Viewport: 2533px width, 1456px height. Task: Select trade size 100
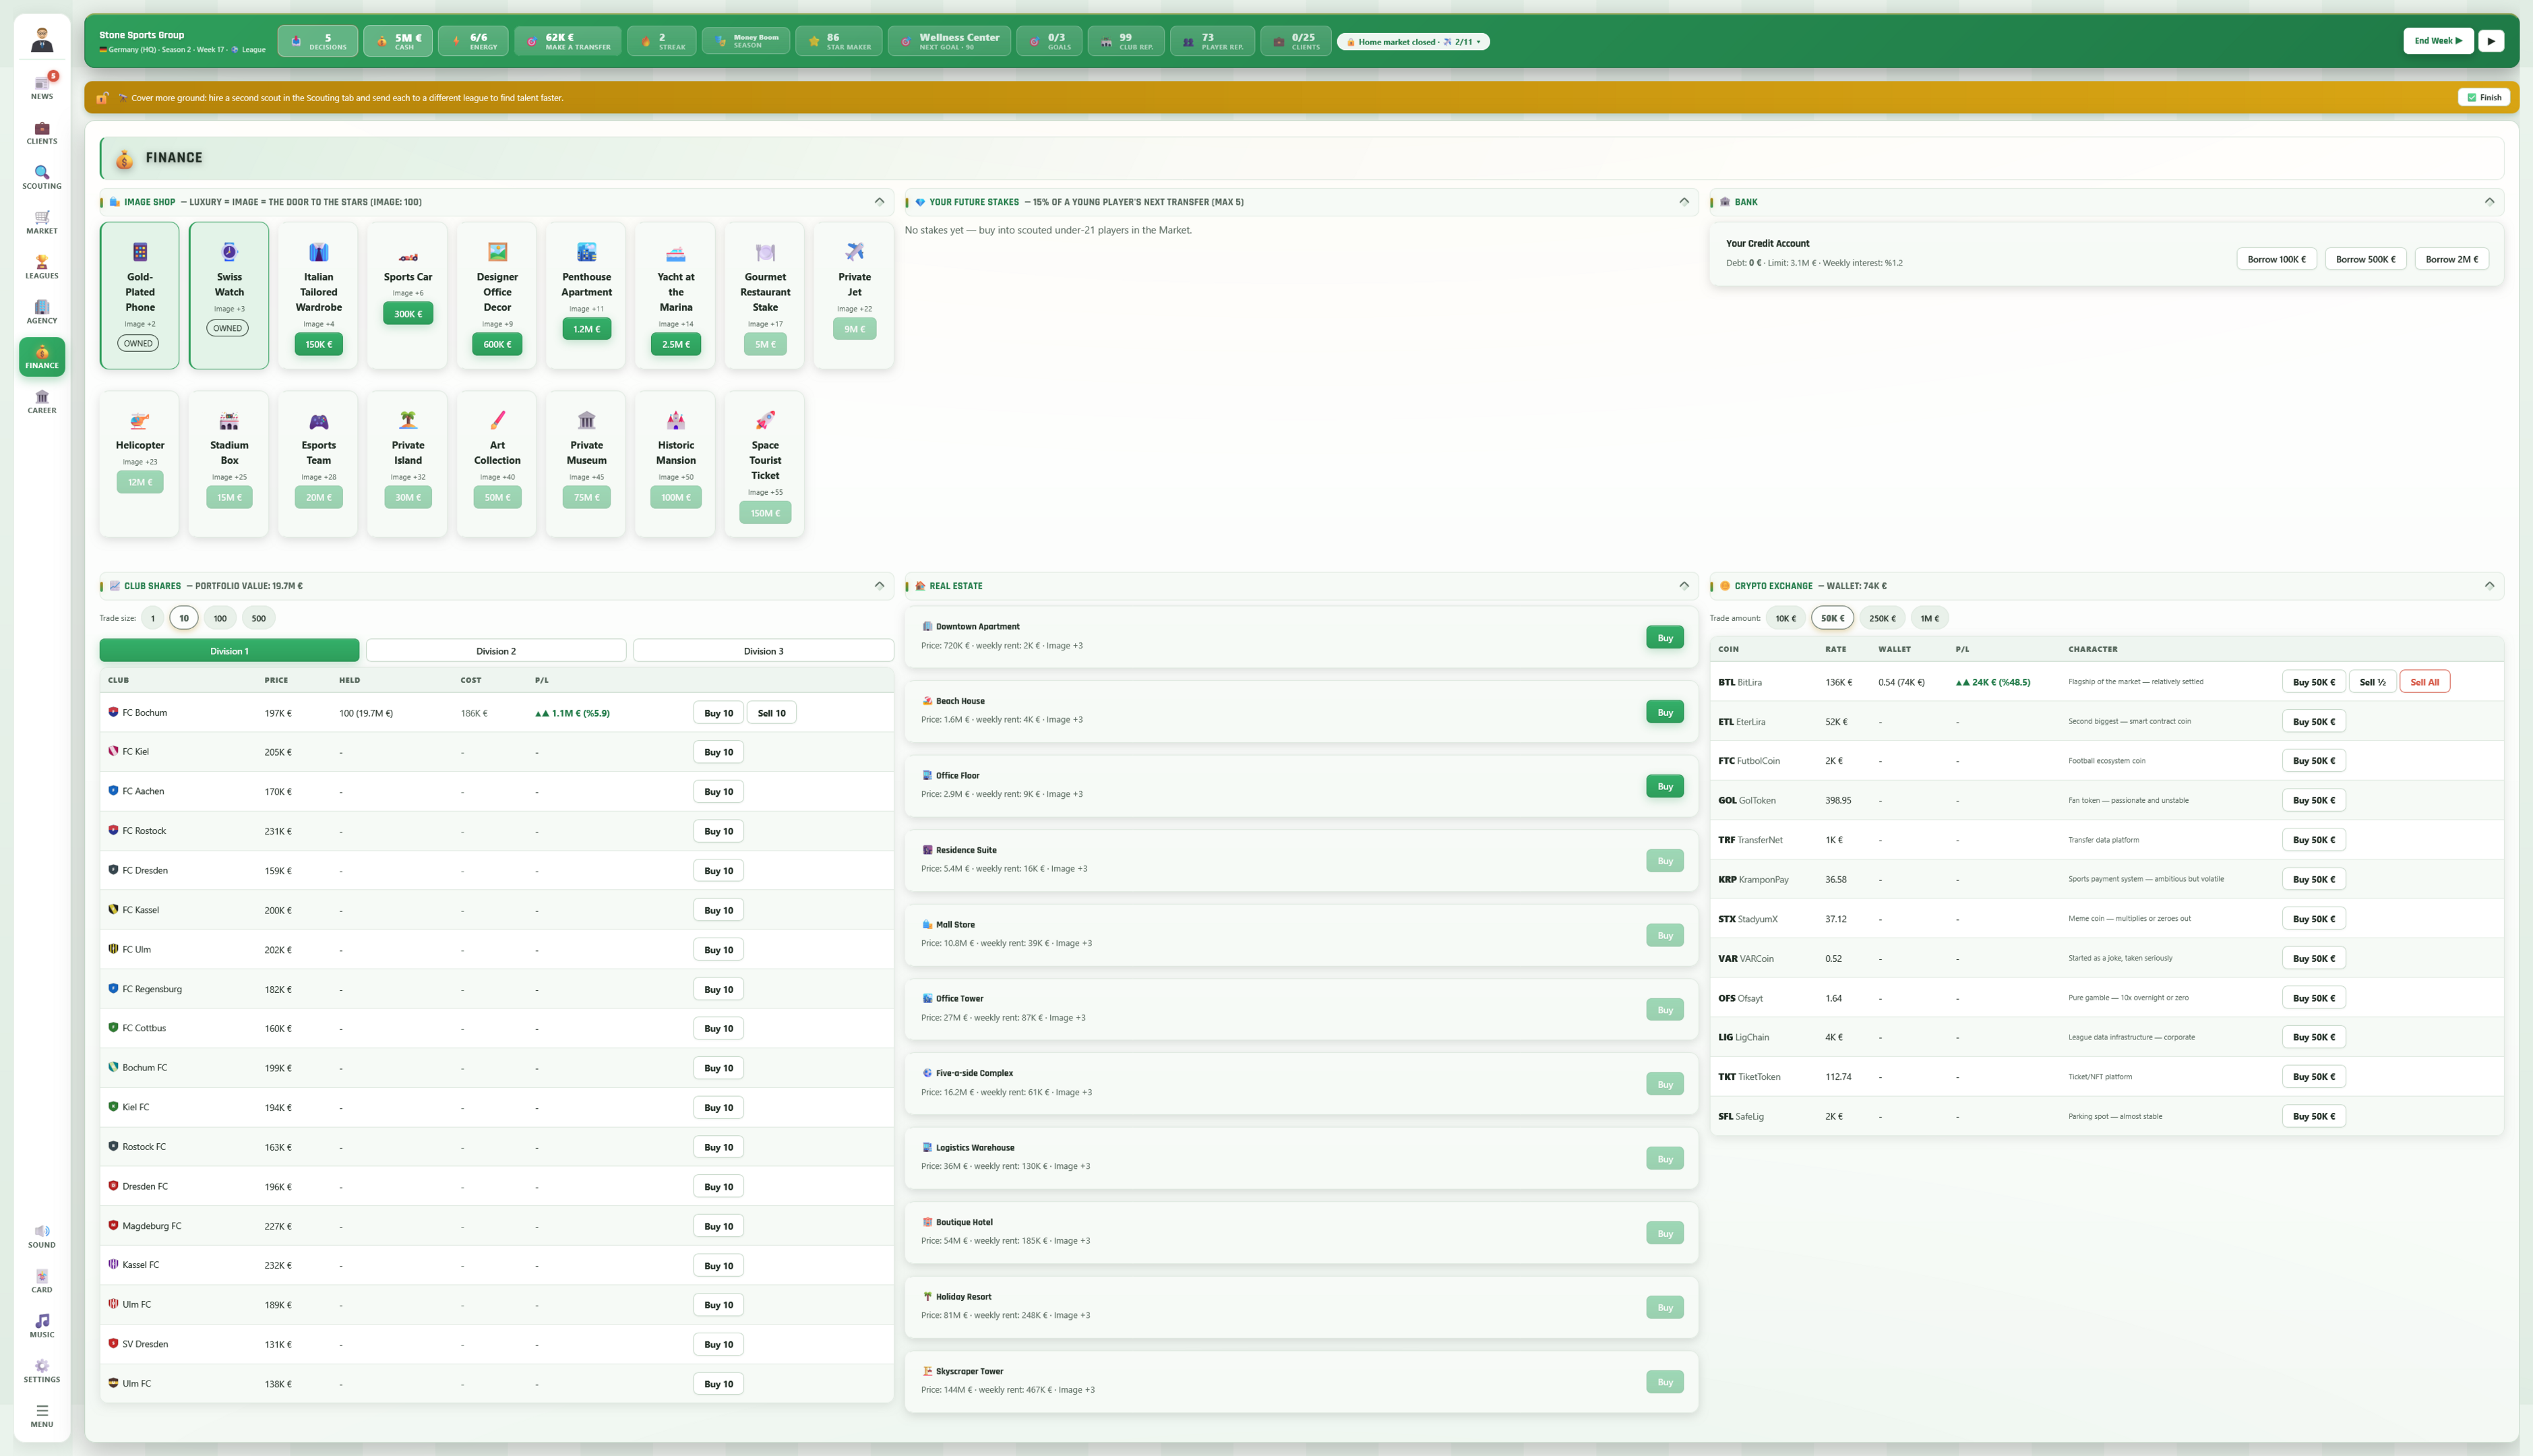coord(220,618)
